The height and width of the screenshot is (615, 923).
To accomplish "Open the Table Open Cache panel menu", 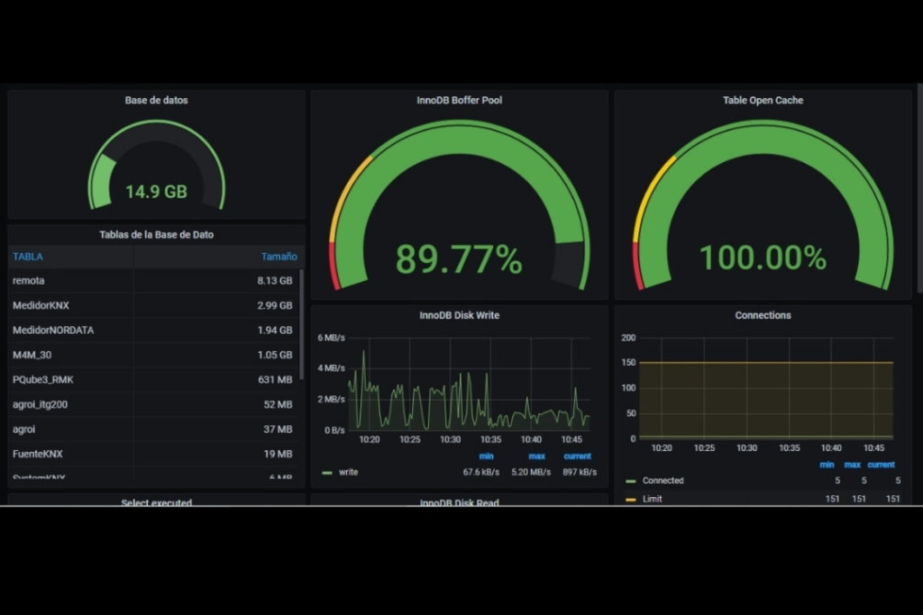I will click(763, 100).
